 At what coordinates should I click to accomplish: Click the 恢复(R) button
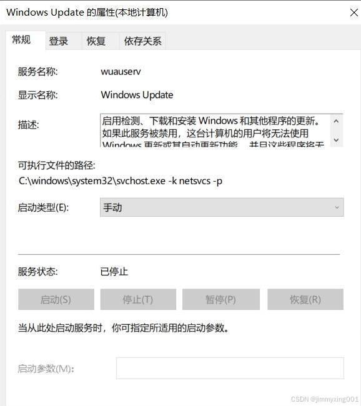(x=305, y=300)
